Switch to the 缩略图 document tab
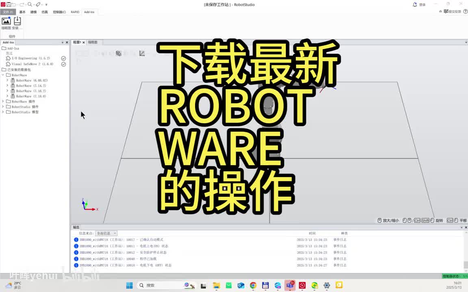 [x=93, y=42]
